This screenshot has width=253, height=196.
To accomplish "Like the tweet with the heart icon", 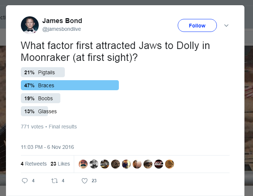I will point(85,181).
